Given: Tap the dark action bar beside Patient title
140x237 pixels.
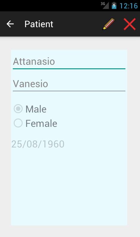Looking at the screenshot, I should [x=78, y=24].
